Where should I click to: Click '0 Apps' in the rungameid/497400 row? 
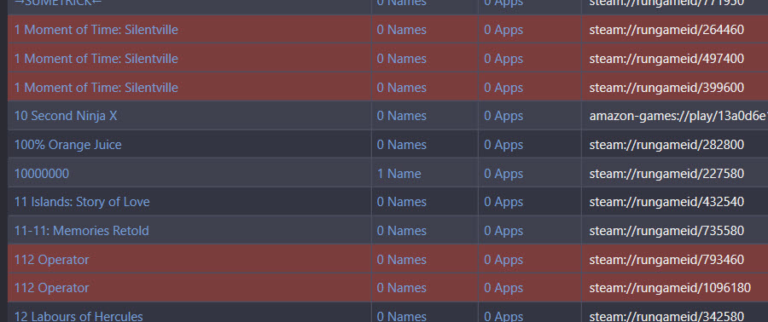coord(503,59)
